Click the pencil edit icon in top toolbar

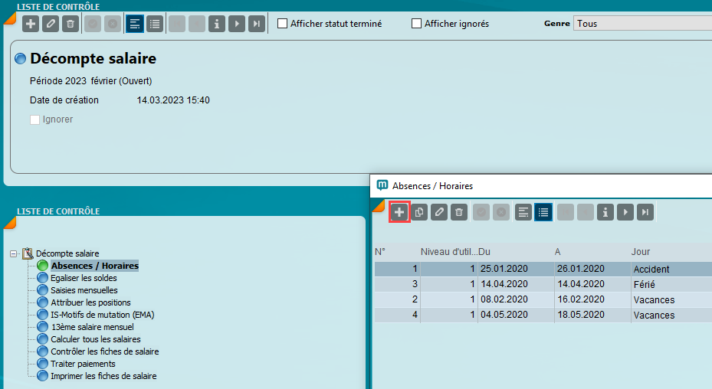[x=51, y=24]
